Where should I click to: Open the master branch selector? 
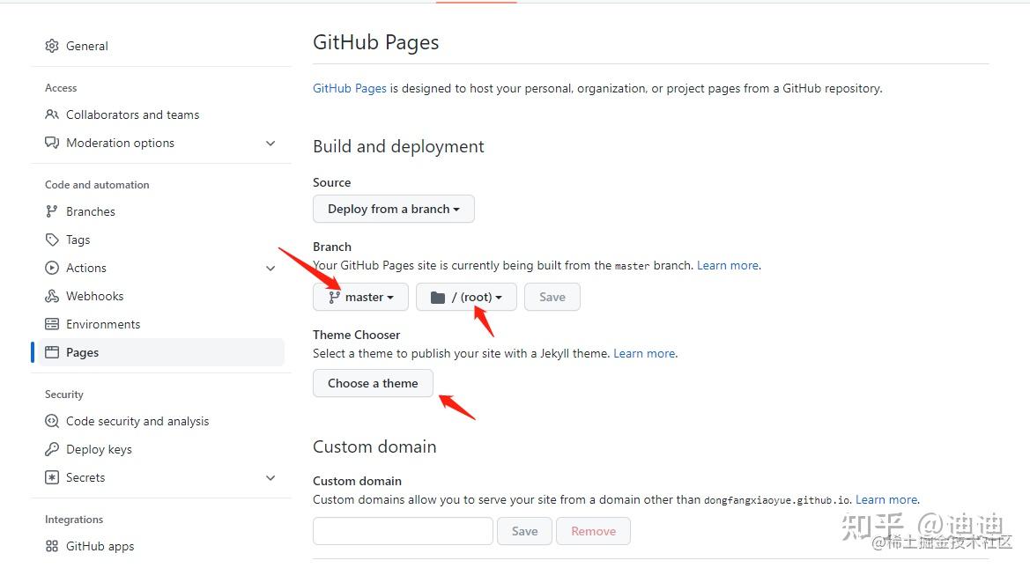(x=360, y=297)
